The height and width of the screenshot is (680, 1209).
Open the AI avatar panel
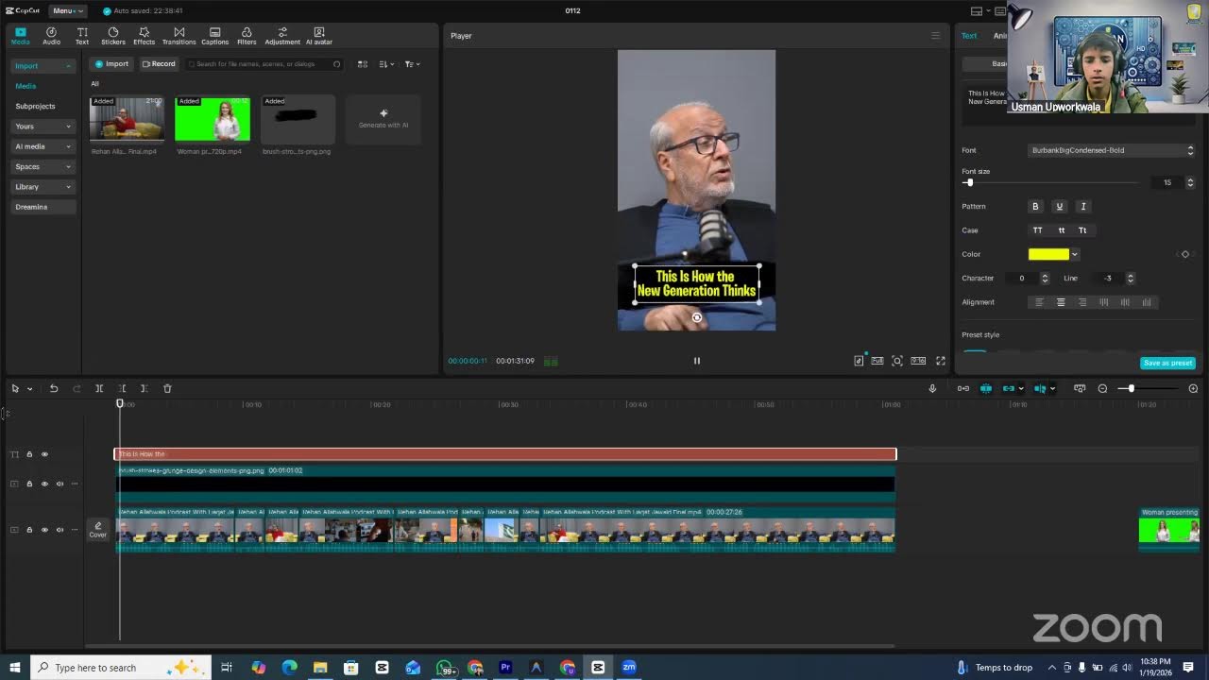click(319, 36)
